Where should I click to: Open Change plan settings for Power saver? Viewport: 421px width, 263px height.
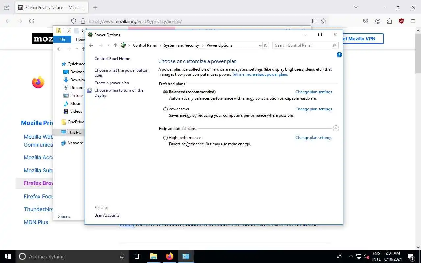coord(313,109)
